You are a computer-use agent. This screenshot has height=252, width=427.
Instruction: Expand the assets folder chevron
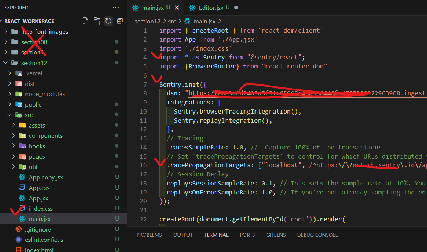13,125
